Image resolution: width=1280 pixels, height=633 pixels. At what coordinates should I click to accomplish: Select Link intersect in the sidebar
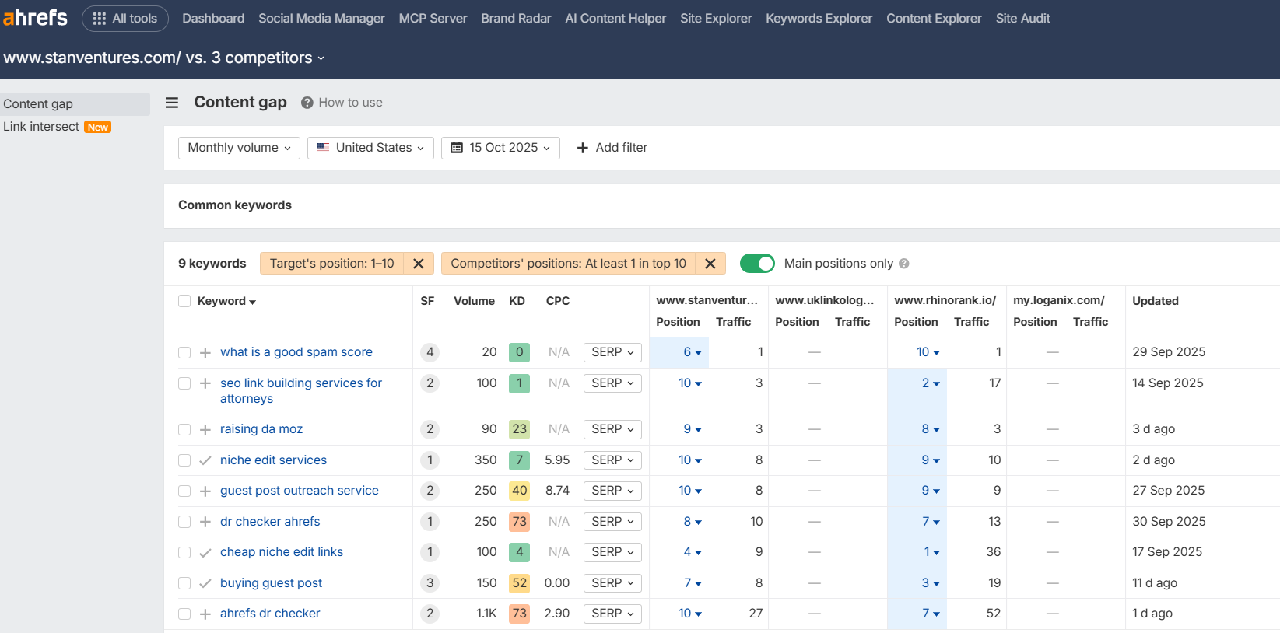click(41, 127)
